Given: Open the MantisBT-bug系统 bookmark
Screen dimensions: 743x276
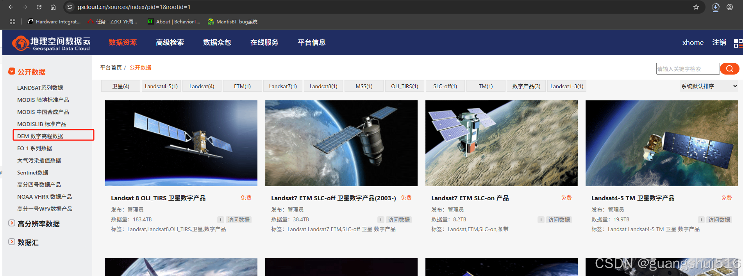Looking at the screenshot, I should pyautogui.click(x=232, y=21).
